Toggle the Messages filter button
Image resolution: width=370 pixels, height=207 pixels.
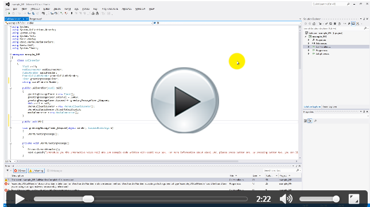click(x=54, y=171)
